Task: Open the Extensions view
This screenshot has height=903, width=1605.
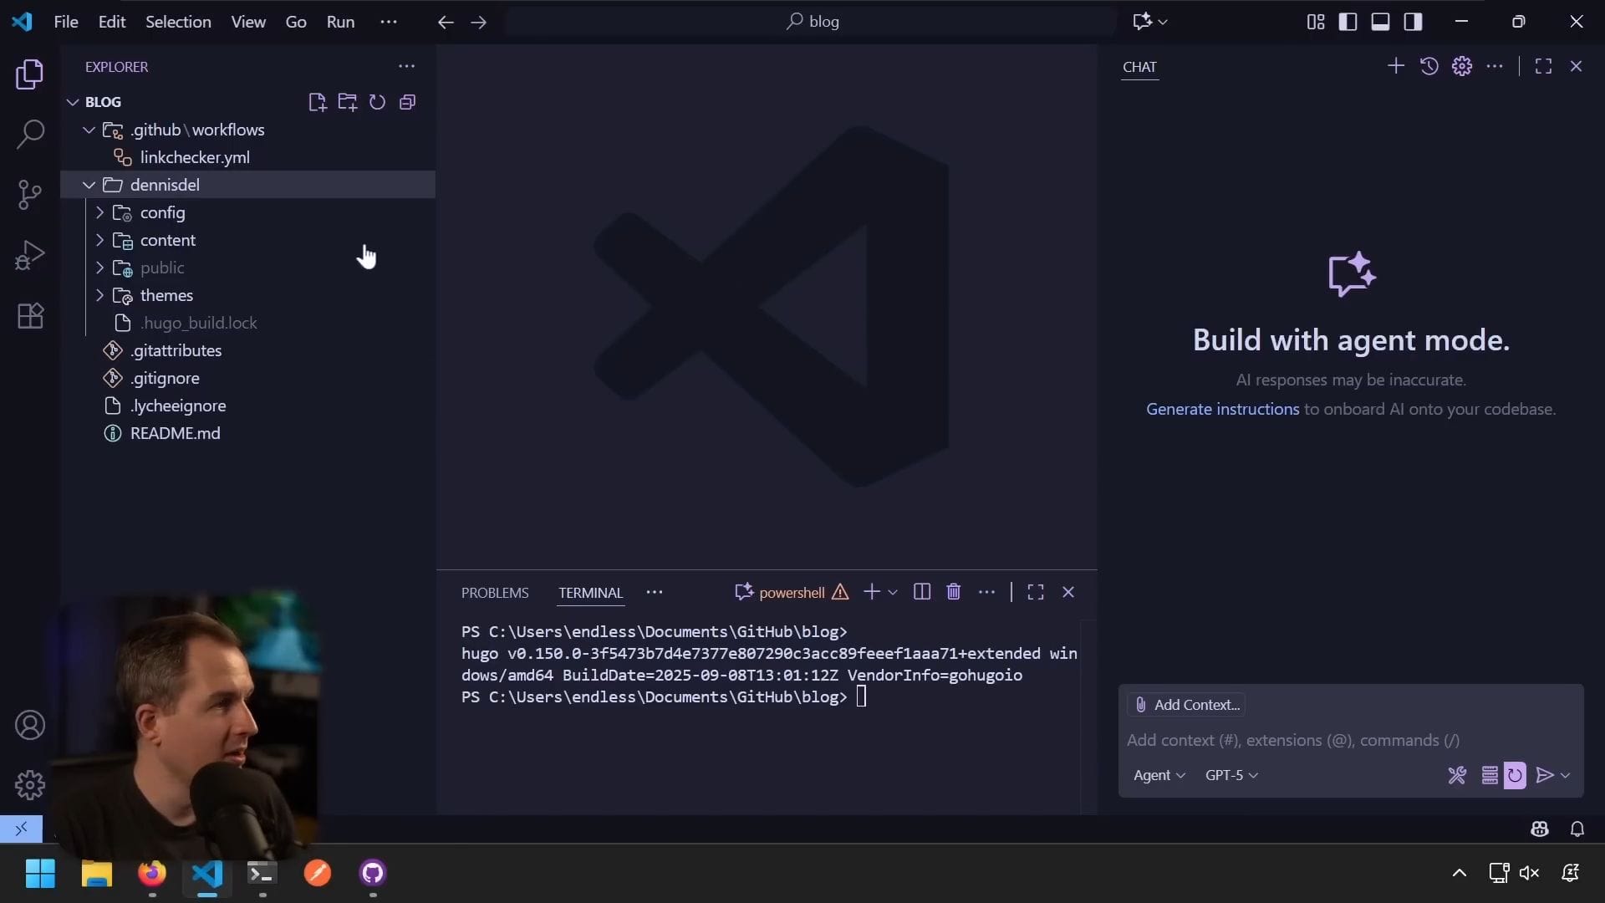Action: [30, 316]
